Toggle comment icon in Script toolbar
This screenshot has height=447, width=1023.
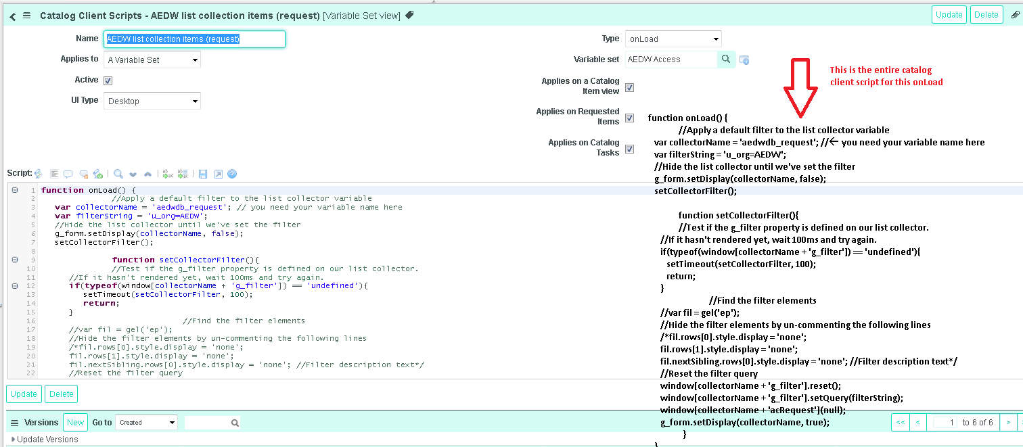tap(69, 174)
